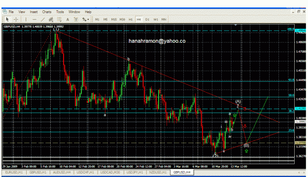Image resolution: width=308 pixels, height=177 pixels.
Task: Open the Help menu
Action: 88,12
